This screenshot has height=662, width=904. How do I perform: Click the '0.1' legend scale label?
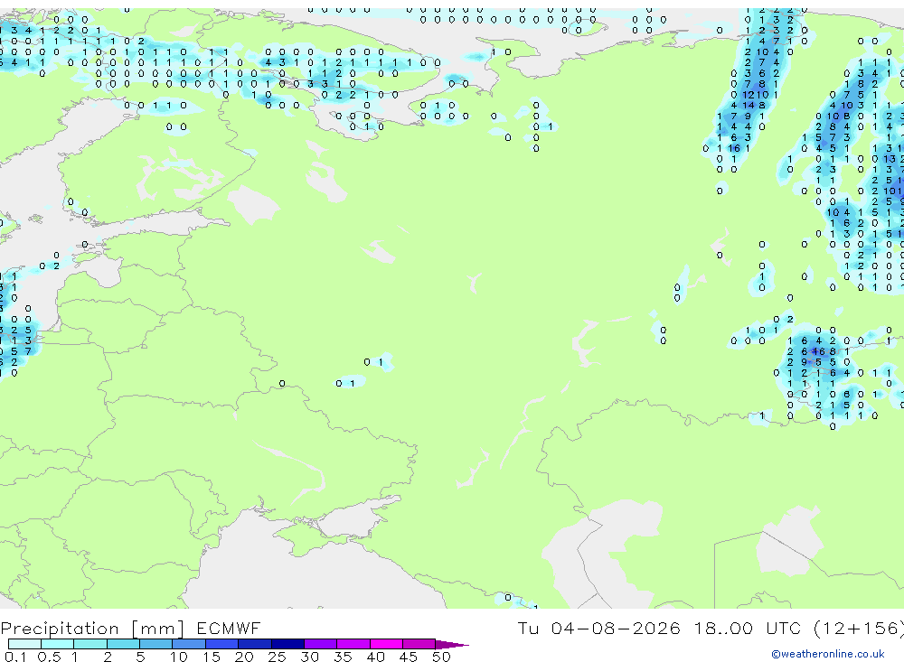(x=15, y=657)
